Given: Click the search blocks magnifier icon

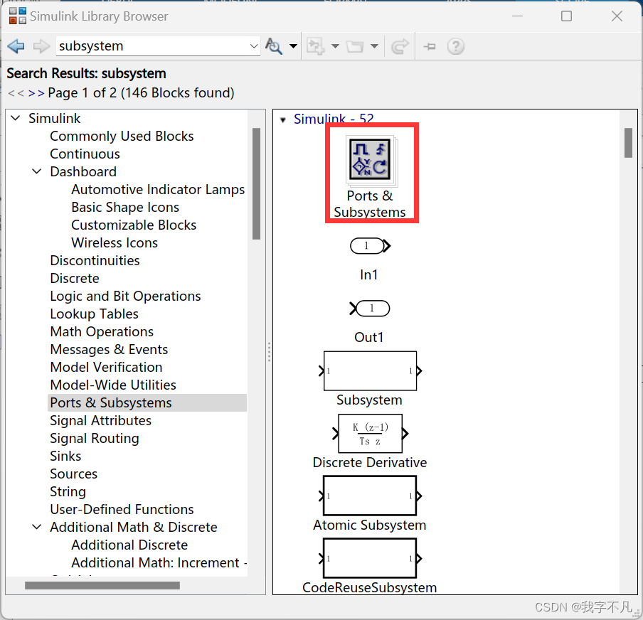Looking at the screenshot, I should click(274, 46).
